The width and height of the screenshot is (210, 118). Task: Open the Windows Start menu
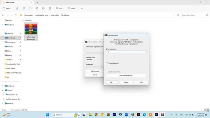point(48,115)
